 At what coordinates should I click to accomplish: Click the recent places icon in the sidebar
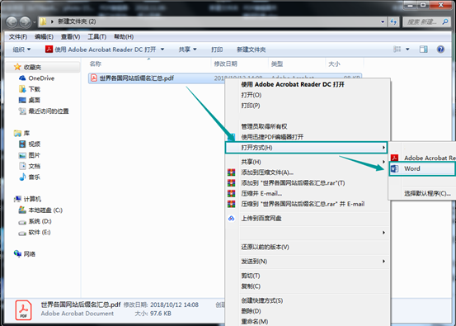pyautogui.click(x=22, y=111)
